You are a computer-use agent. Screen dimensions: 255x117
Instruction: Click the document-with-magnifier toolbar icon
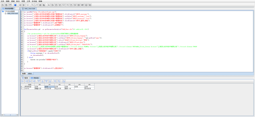[x=52, y=5]
